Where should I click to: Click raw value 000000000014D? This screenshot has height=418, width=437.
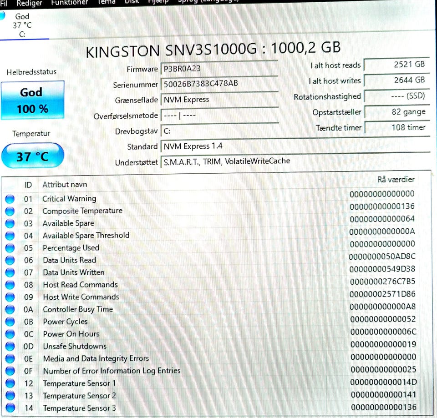383,382
